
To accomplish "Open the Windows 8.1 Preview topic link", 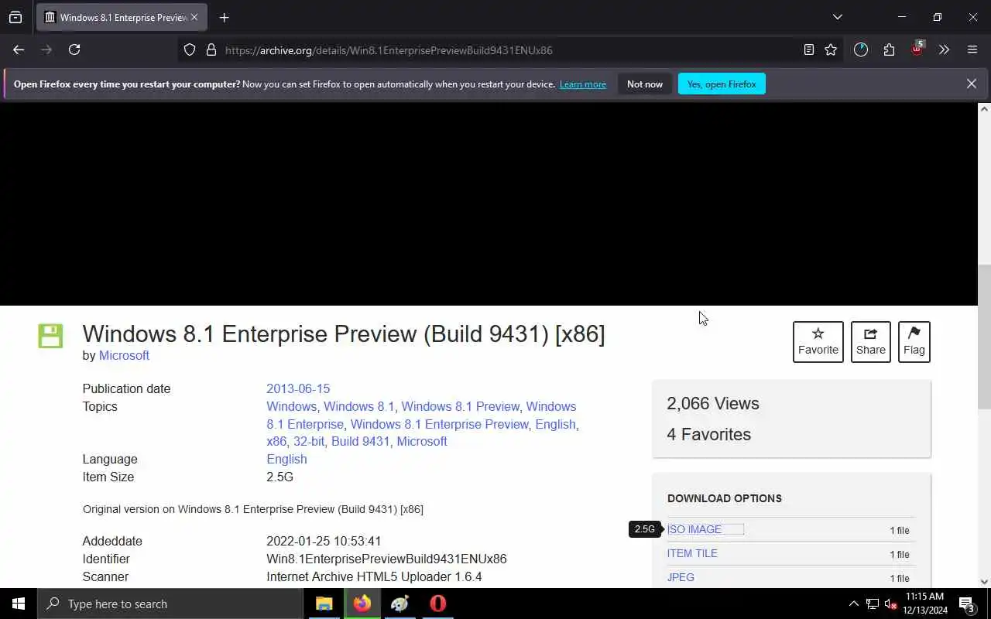I will 460,406.
